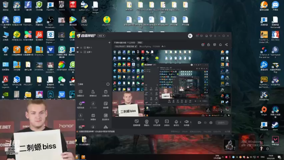
Task: Switch the ENG input language in taskbar
Action: (x=263, y=157)
